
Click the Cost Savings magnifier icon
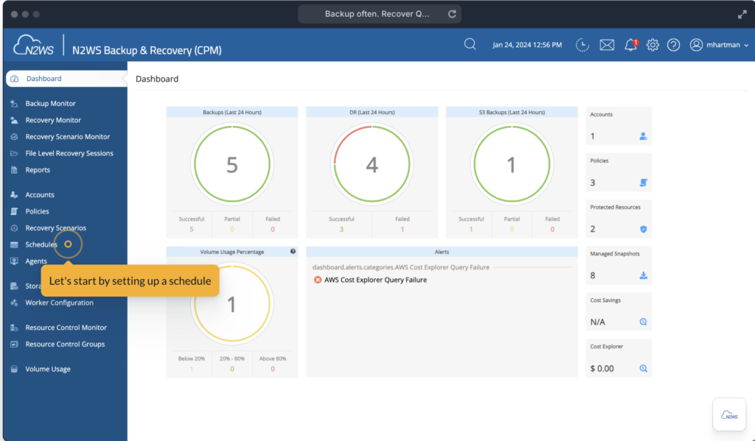[643, 322]
